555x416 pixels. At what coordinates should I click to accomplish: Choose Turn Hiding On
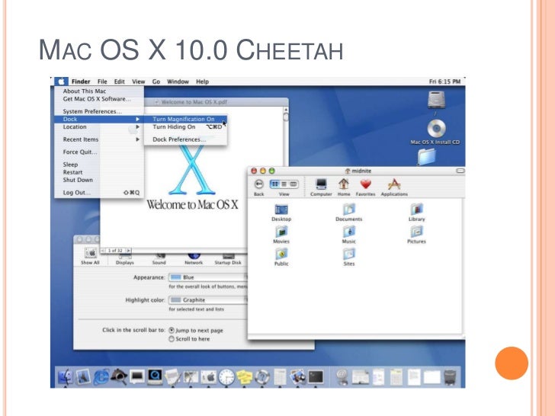tap(185, 126)
